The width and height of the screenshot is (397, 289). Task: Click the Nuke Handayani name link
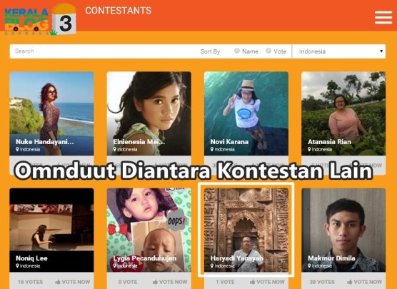pyautogui.click(x=45, y=142)
